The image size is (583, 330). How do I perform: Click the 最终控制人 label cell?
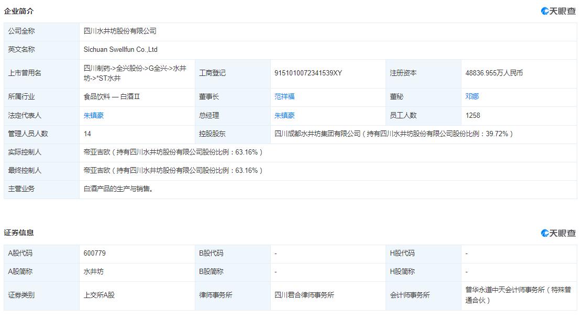coord(42,171)
